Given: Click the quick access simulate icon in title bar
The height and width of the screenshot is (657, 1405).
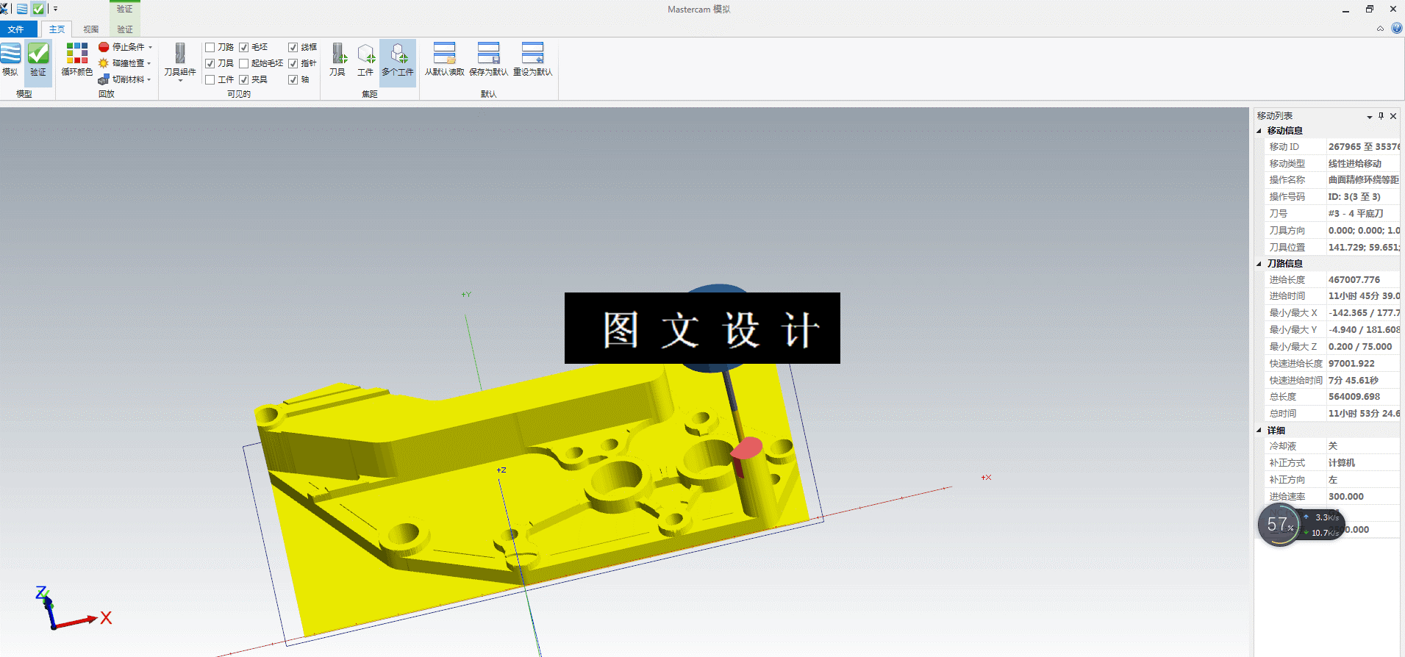Looking at the screenshot, I should 22,9.
